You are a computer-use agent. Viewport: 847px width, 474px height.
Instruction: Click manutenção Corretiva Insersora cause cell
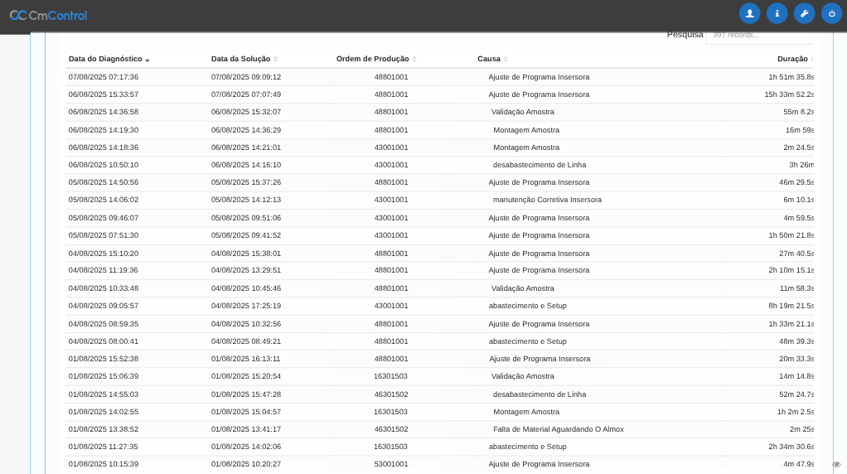click(x=547, y=200)
